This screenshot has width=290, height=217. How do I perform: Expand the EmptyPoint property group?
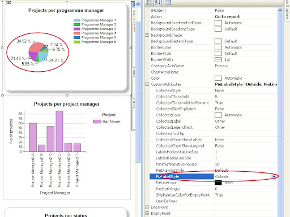(147, 213)
